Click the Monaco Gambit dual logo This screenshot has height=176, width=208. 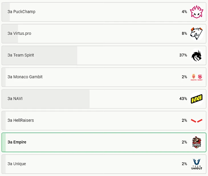[196, 77]
